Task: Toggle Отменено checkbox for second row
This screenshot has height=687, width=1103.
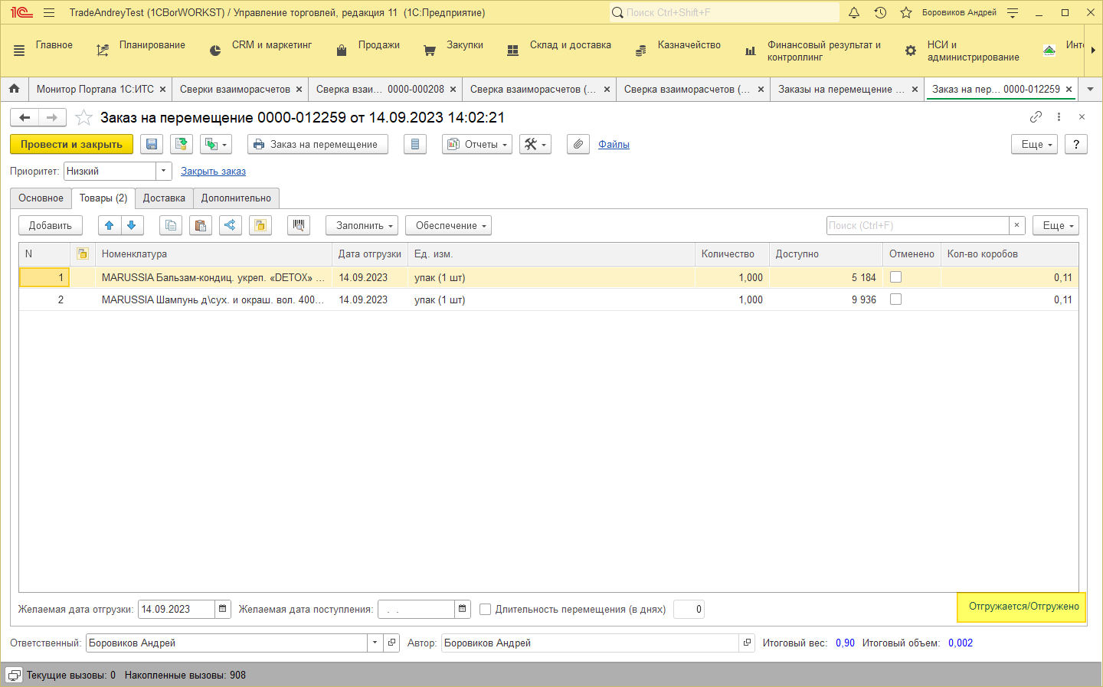Action: tap(895, 299)
